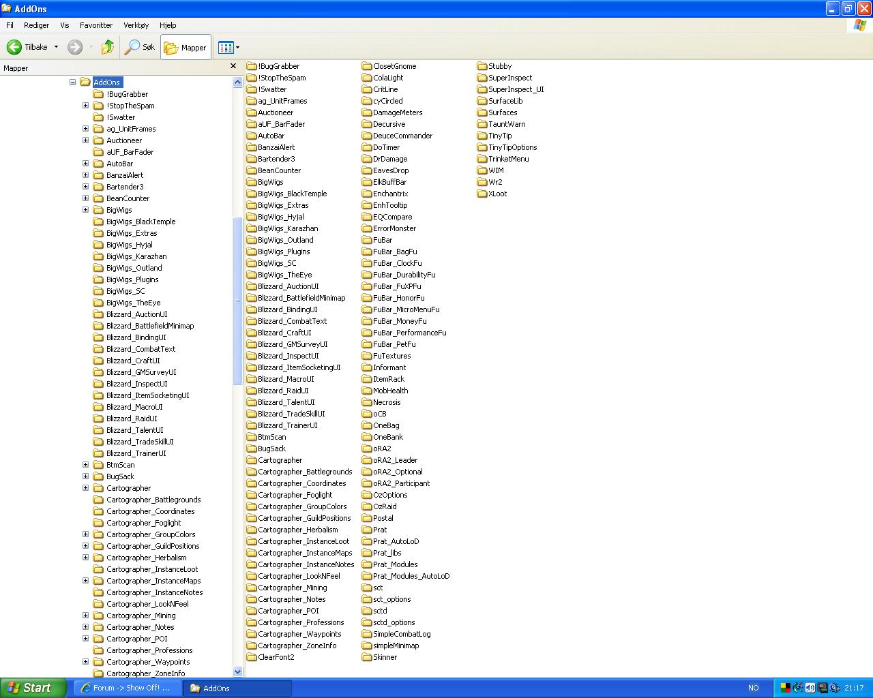
Task: Select the FuBar_MoneyFu folder icon
Action: click(x=367, y=321)
